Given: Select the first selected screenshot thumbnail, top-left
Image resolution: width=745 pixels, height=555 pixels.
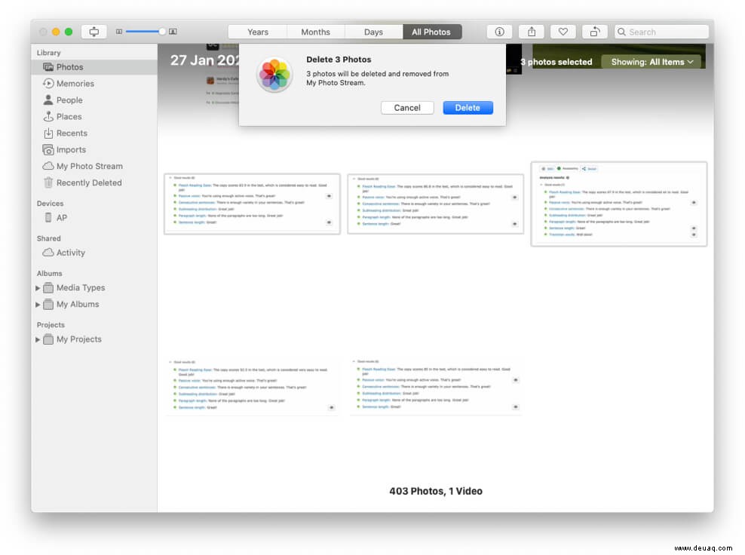Looking at the screenshot, I should [253, 204].
